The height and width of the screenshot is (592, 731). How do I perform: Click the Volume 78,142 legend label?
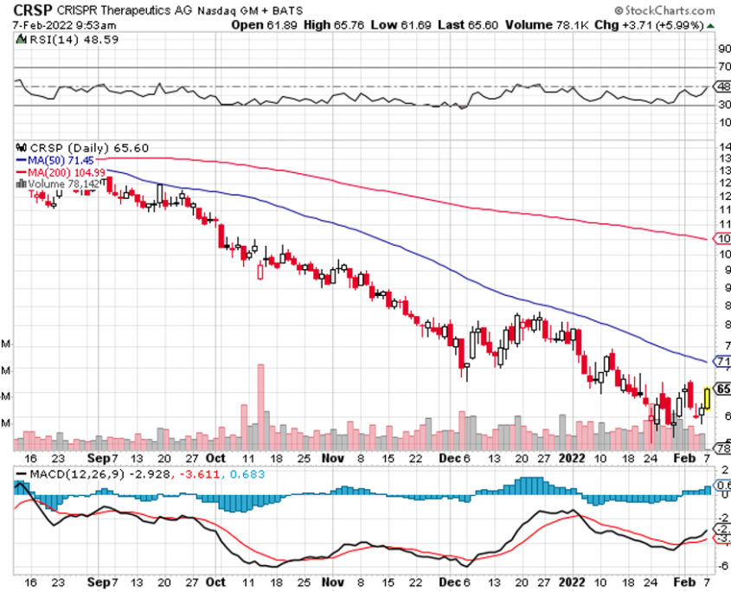point(63,183)
